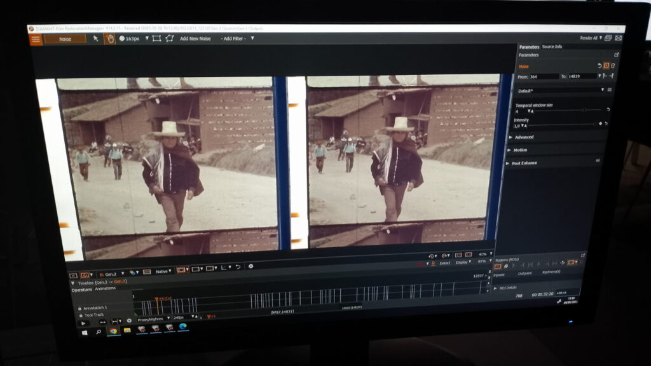Choose the polygon region tool

coord(170,39)
